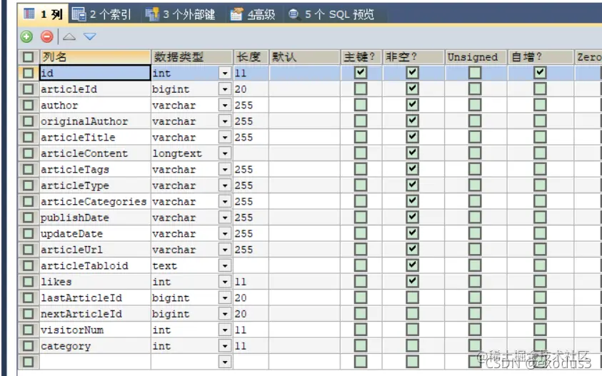Move column up with the up arrow icon
Image resolution: width=602 pixels, height=376 pixels.
(x=69, y=37)
